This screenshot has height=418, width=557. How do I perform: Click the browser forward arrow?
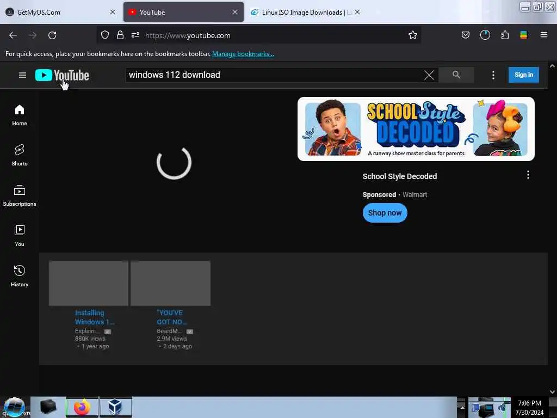point(33,35)
